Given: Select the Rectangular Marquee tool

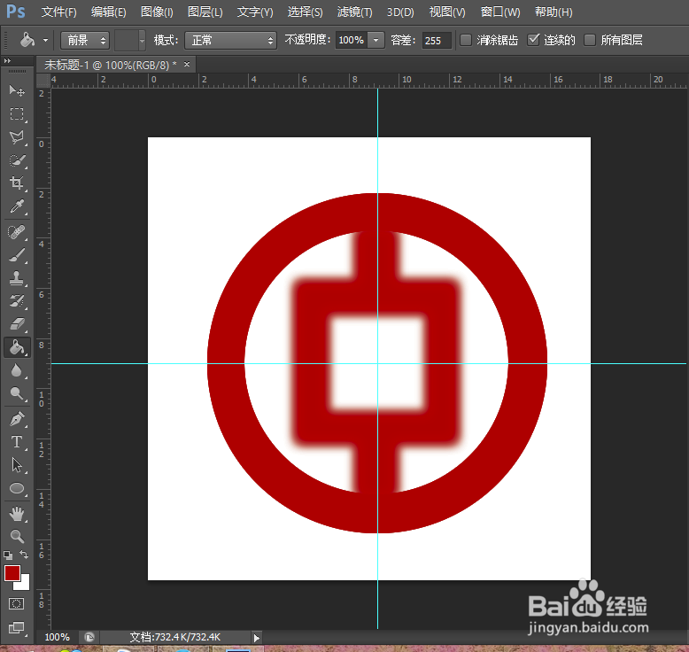Looking at the screenshot, I should point(17,114).
